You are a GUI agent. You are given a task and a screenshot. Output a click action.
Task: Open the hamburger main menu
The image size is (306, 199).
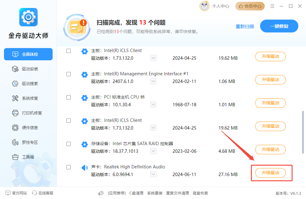coord(272,6)
